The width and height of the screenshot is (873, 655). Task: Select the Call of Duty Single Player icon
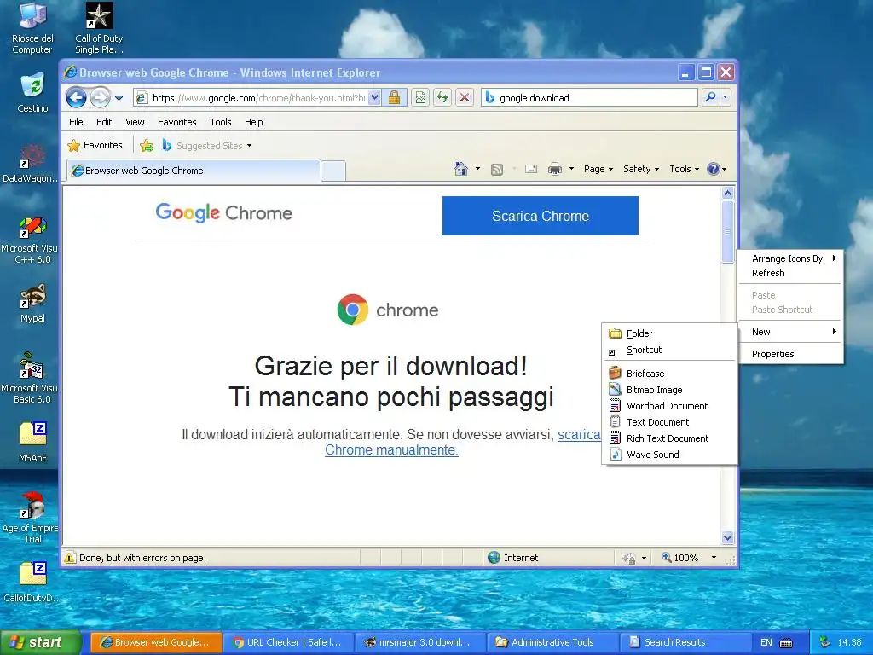click(99, 28)
